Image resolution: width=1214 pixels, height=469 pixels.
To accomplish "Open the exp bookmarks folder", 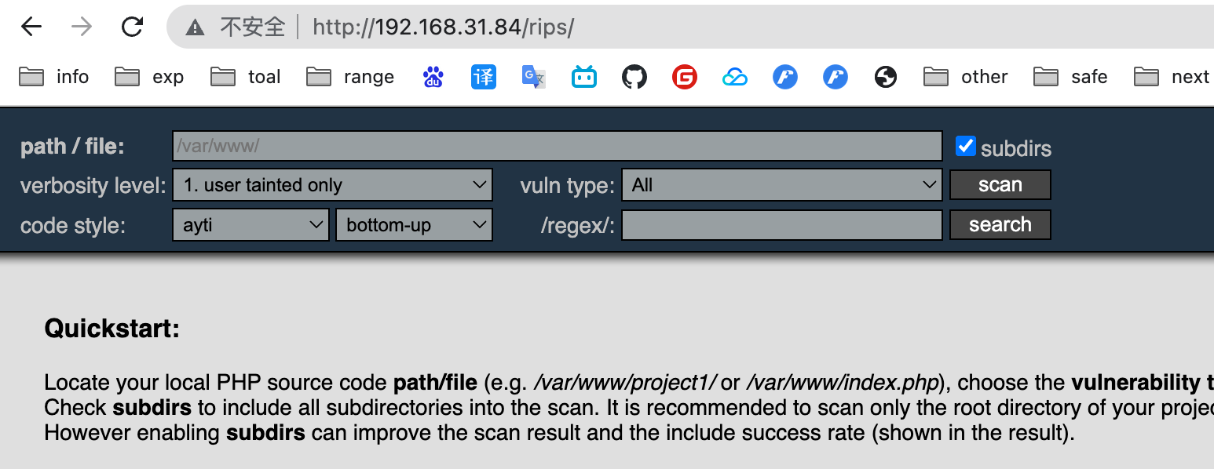I will (x=149, y=77).
